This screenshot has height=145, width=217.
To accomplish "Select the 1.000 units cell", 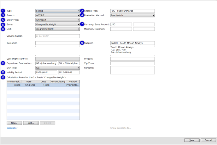I will (x=43, y=85).
